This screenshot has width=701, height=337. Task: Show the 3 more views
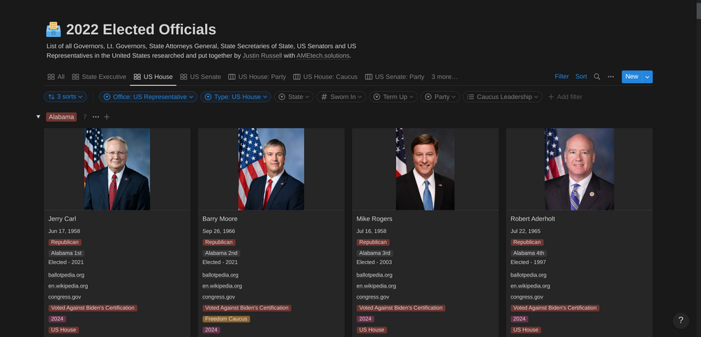tap(444, 77)
